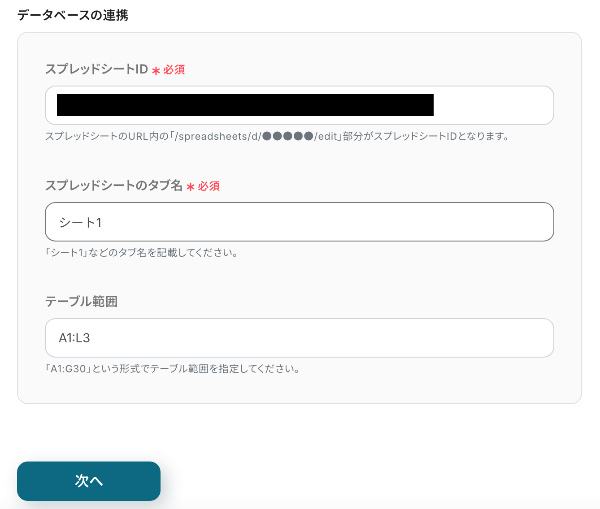Viewport: 600px width, 509px height.
Task: Click the スプレッドシートID field label
Action: pos(96,69)
